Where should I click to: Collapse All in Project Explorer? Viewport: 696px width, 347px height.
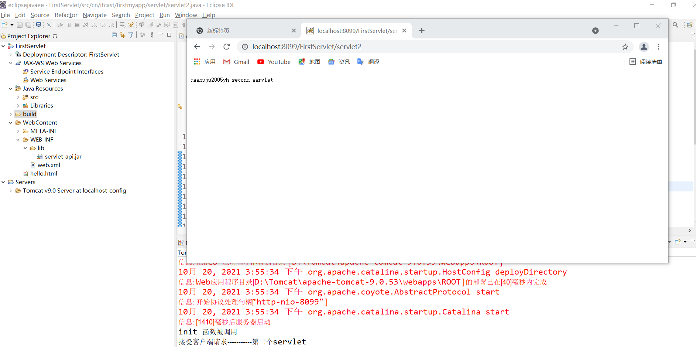coord(114,35)
